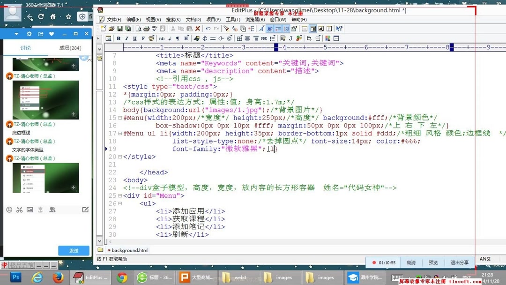Image resolution: width=506 pixels, height=285 pixels.
Task: Click the Print icon in the toolbar
Action: (147, 29)
